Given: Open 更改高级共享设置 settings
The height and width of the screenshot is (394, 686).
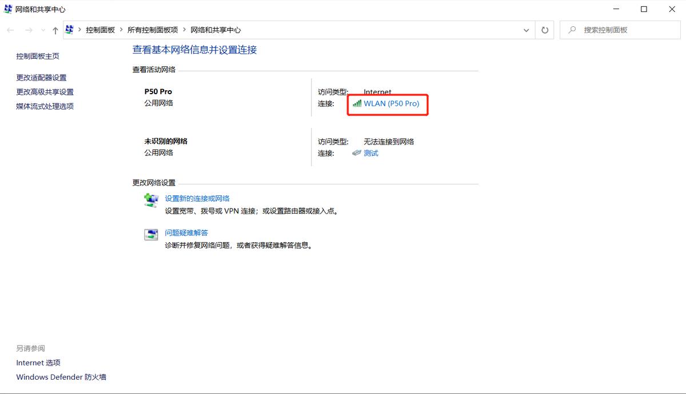Looking at the screenshot, I should tap(44, 91).
